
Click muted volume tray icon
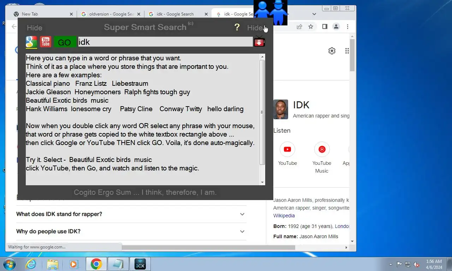(417, 264)
